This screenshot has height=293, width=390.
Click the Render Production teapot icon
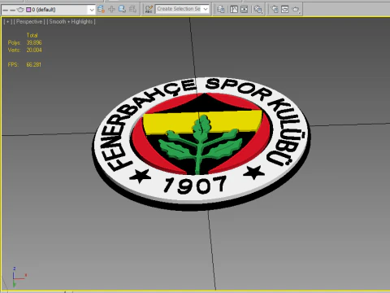296,10
